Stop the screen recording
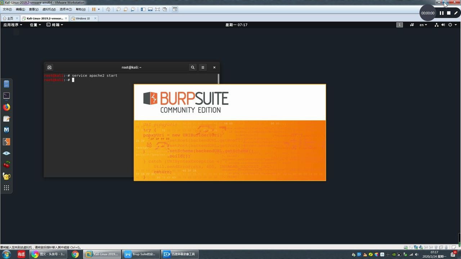The height and width of the screenshot is (259, 461). pyautogui.click(x=449, y=13)
